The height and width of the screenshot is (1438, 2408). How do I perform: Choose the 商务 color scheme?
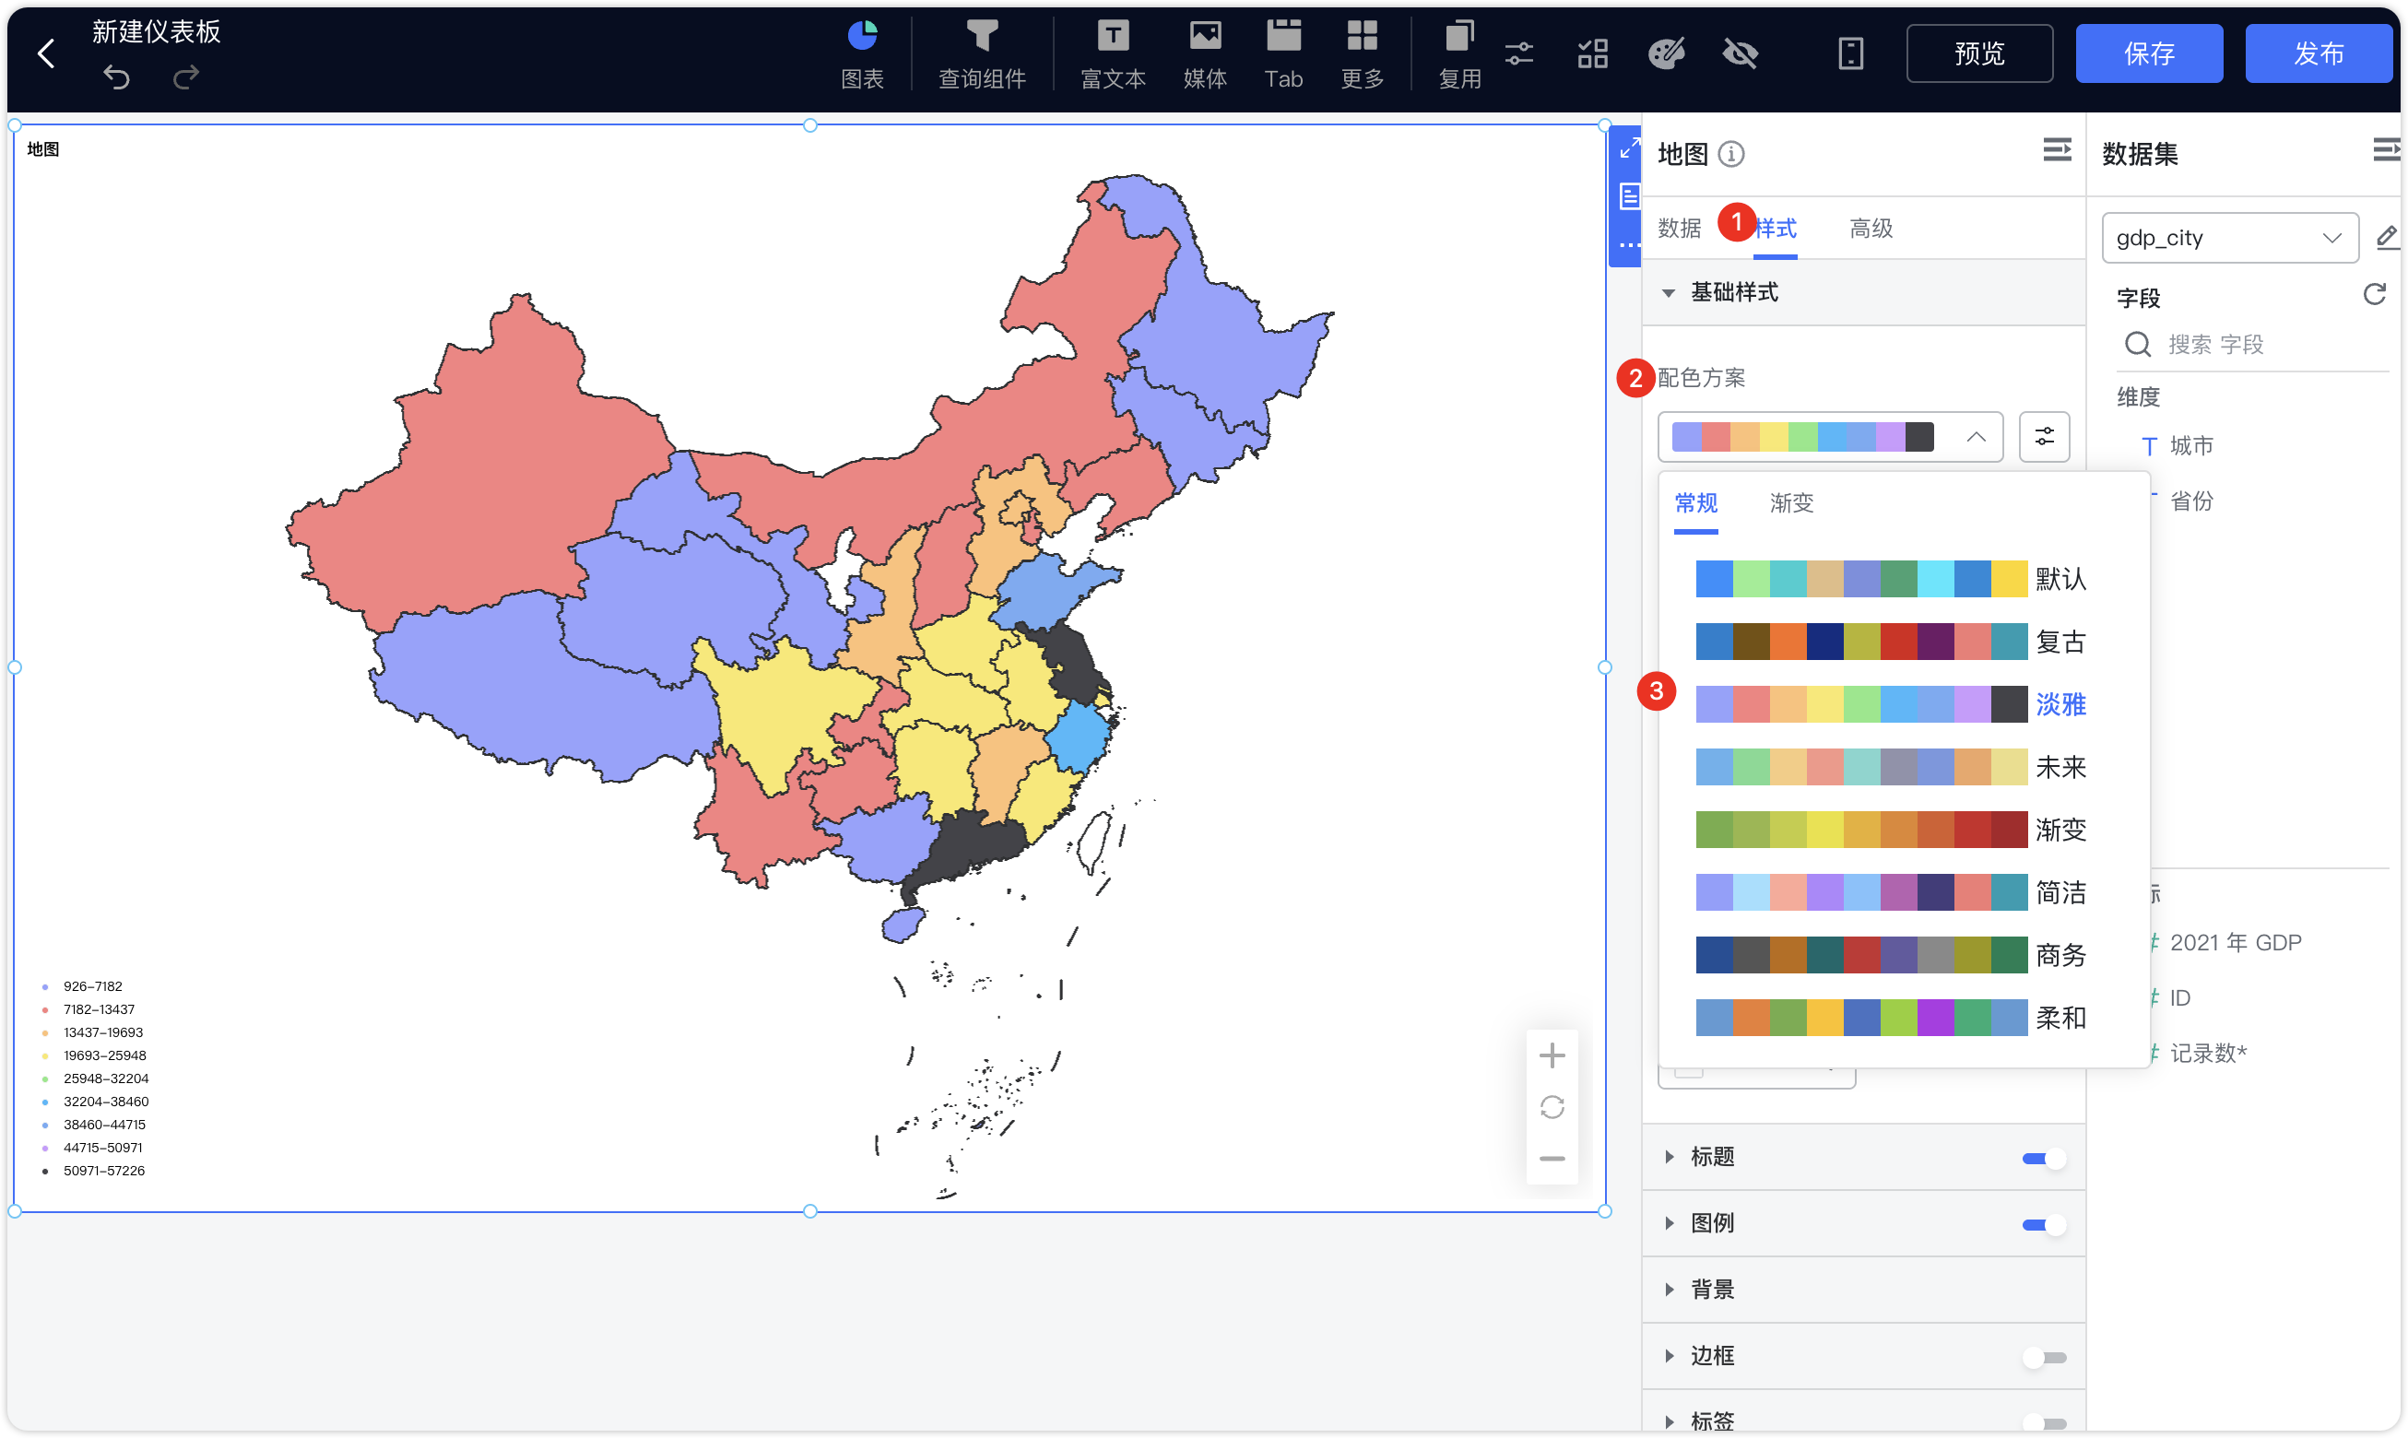1890,955
